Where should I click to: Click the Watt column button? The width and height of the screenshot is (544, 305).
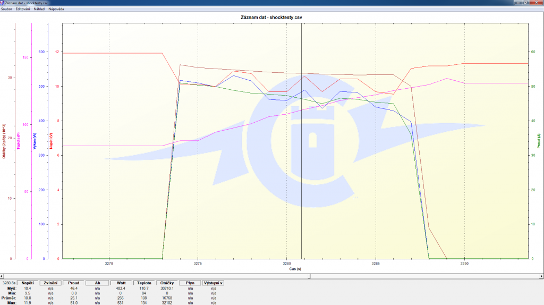pyautogui.click(x=121, y=283)
